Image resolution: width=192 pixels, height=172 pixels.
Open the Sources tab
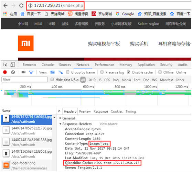tap(65, 65)
